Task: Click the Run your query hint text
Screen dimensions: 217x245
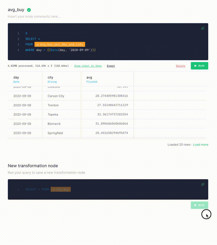Action: click(x=46, y=173)
